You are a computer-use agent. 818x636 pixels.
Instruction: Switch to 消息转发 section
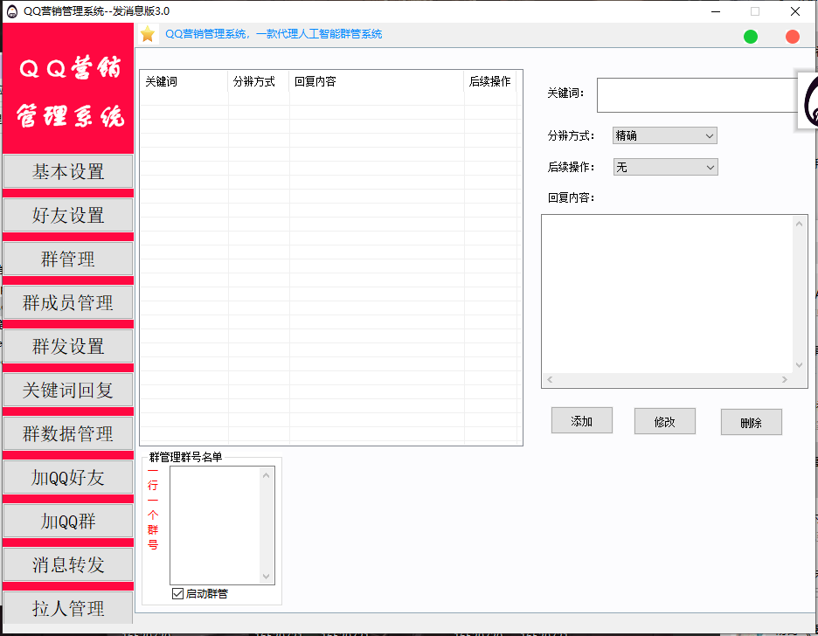[68, 564]
